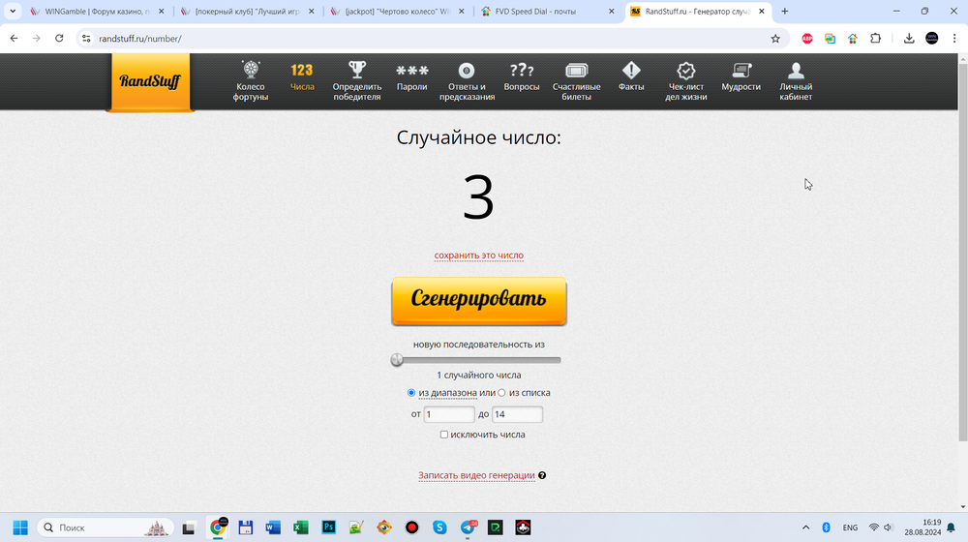
Task: Open Photoshop from the taskbar
Action: (328, 527)
